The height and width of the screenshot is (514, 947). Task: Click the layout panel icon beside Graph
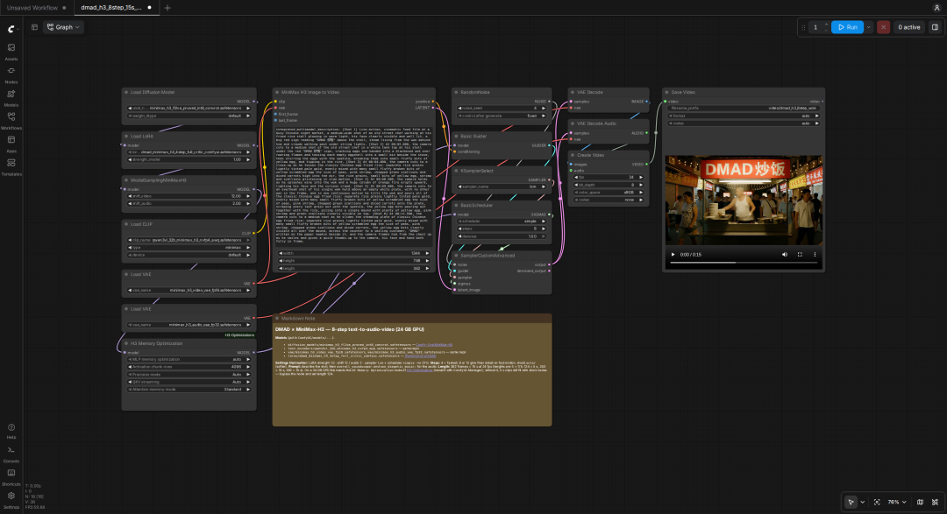click(34, 27)
